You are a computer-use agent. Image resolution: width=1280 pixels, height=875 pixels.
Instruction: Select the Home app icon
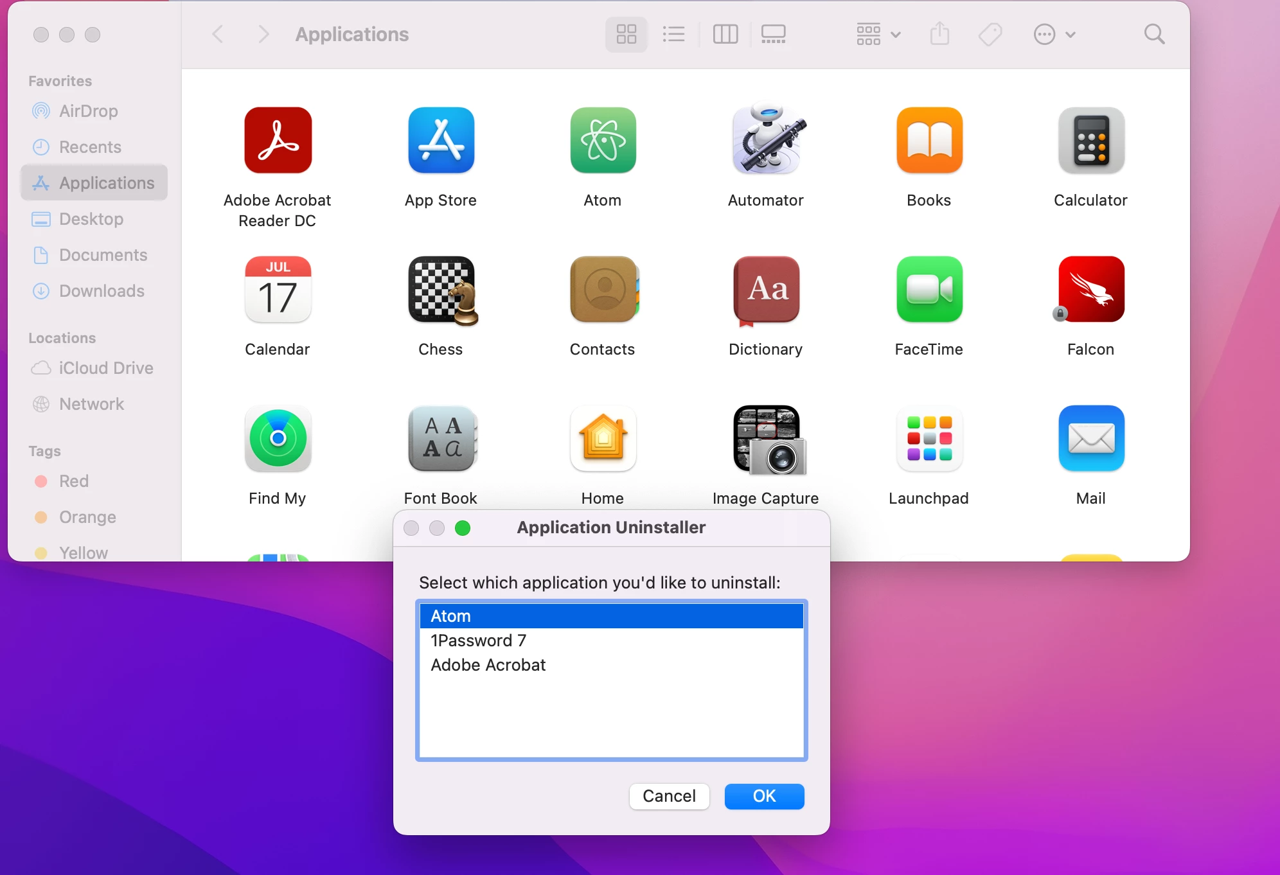pos(603,438)
